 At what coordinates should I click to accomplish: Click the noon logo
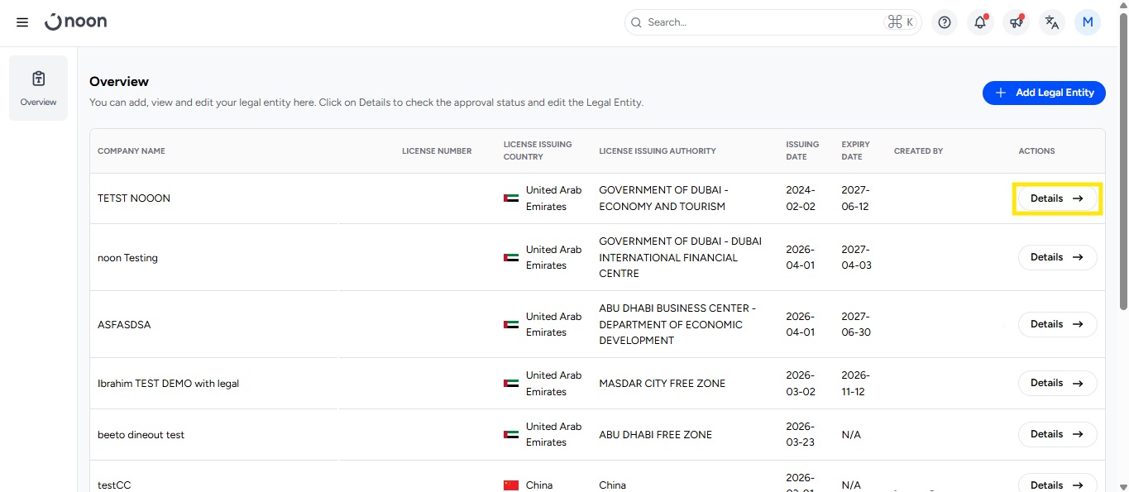point(76,22)
